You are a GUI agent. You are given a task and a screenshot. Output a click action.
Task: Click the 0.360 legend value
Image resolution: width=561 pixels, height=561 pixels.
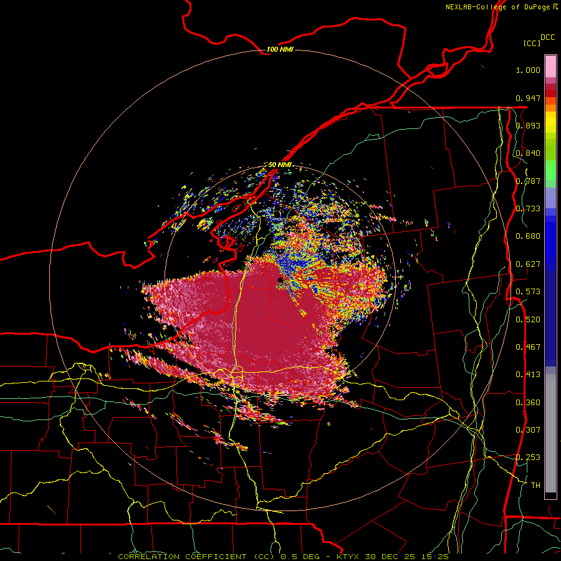pos(528,403)
